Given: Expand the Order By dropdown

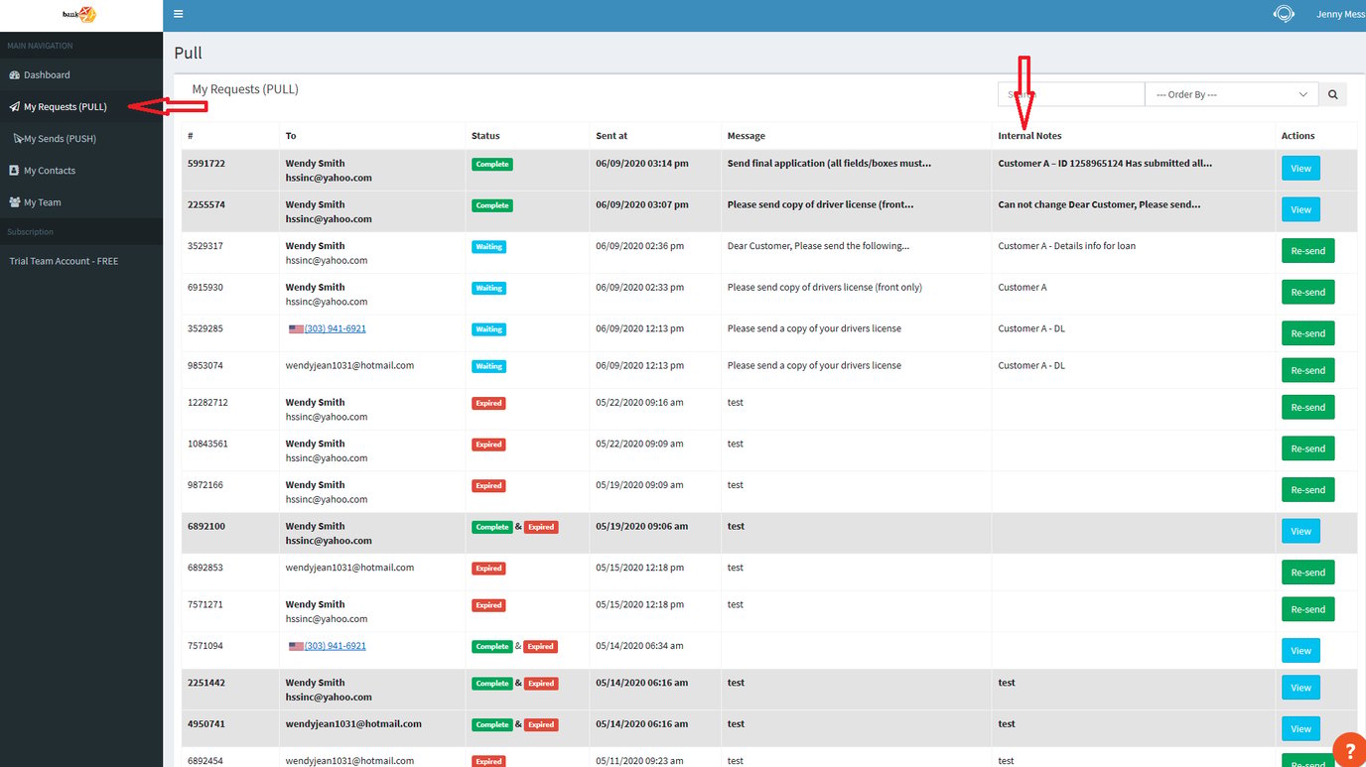Looking at the screenshot, I should [x=1231, y=94].
